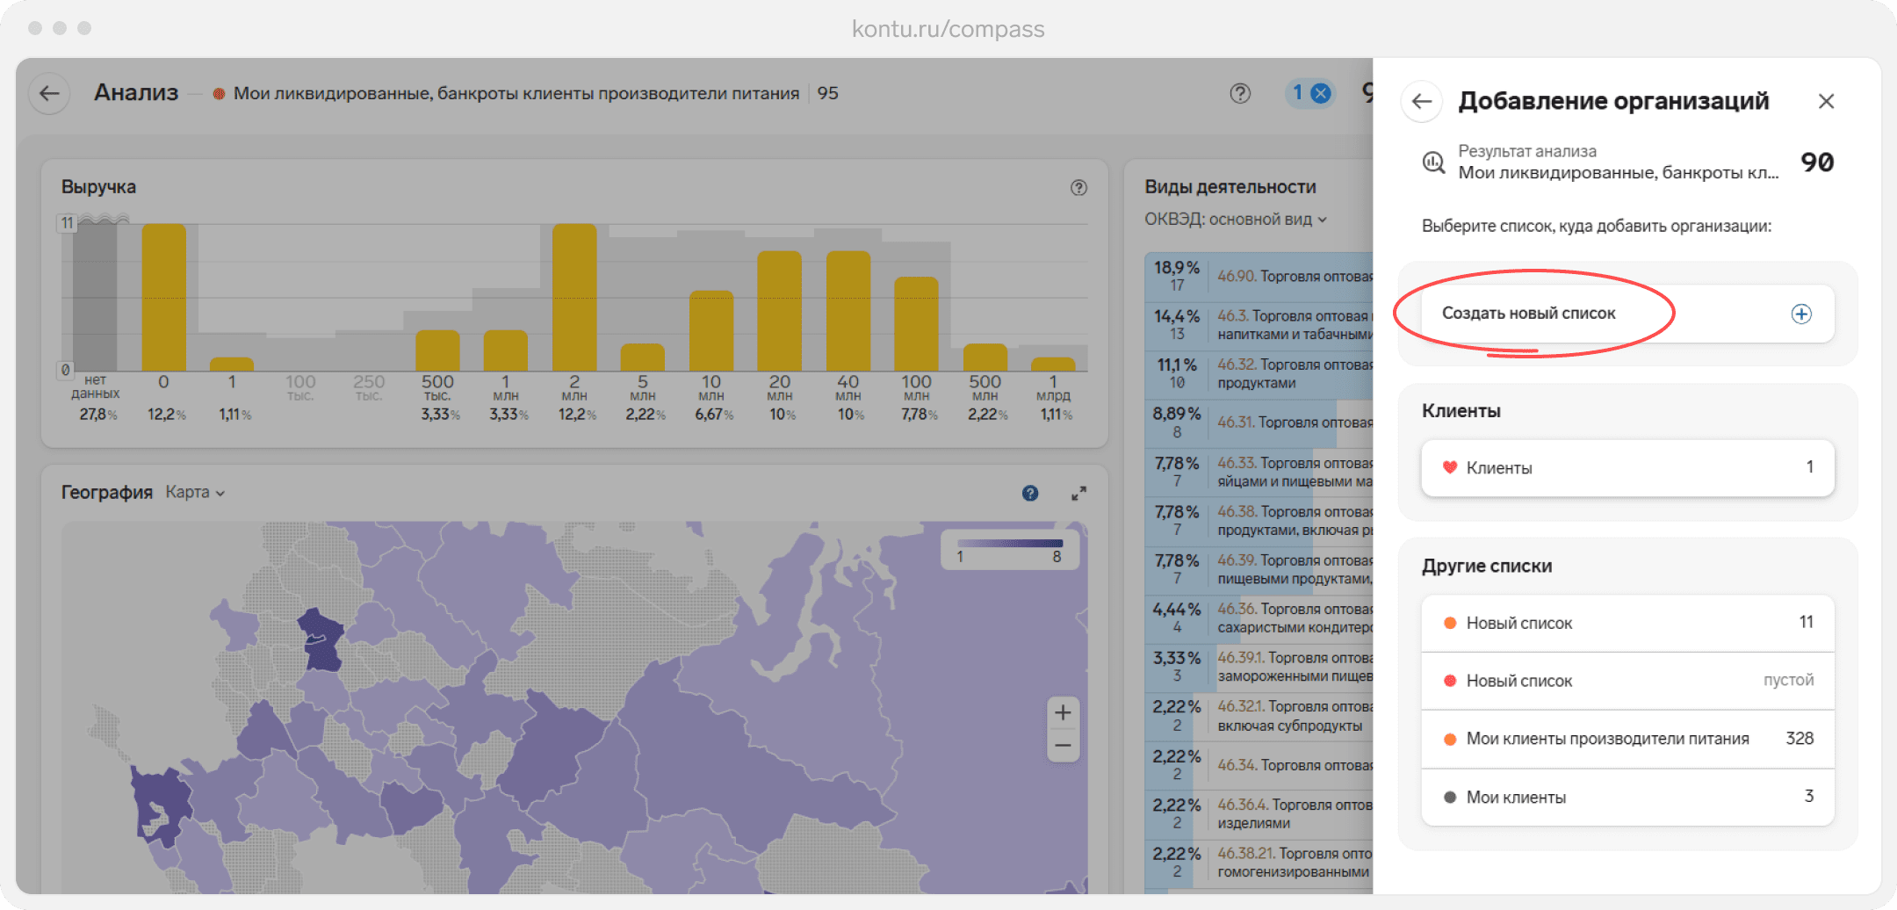This screenshot has width=1897, height=910.
Task: Select the empty Новый список
Action: pyautogui.click(x=1627, y=681)
